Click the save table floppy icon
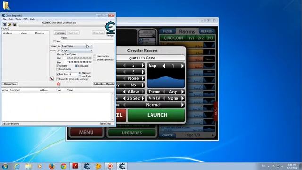 [x=15, y=24]
